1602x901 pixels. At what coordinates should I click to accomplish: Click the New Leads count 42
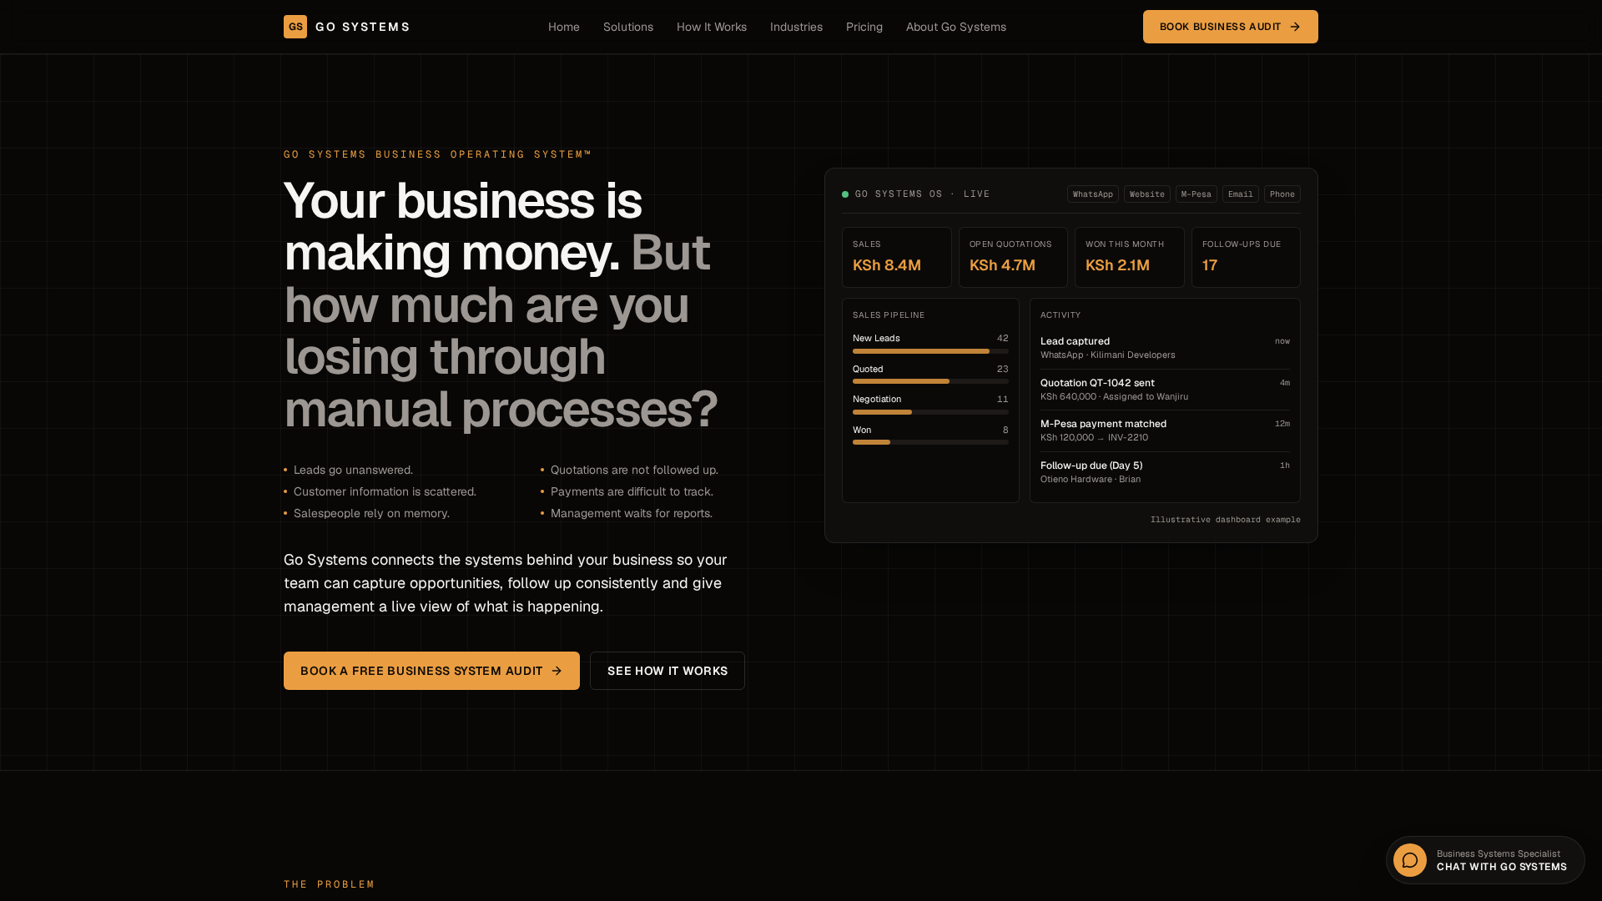coord(1003,339)
